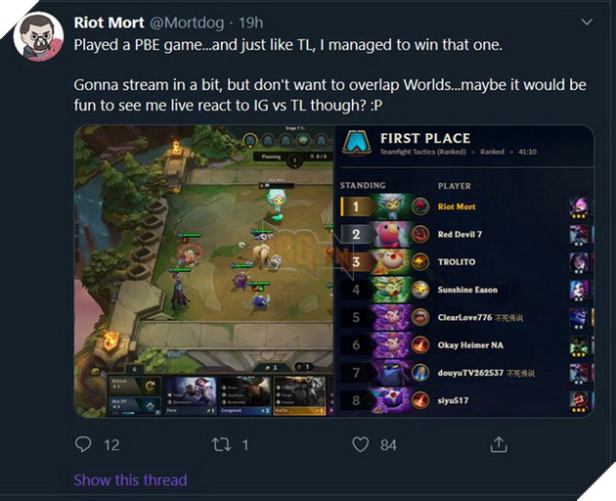Click the reply speech bubble icon

click(83, 444)
